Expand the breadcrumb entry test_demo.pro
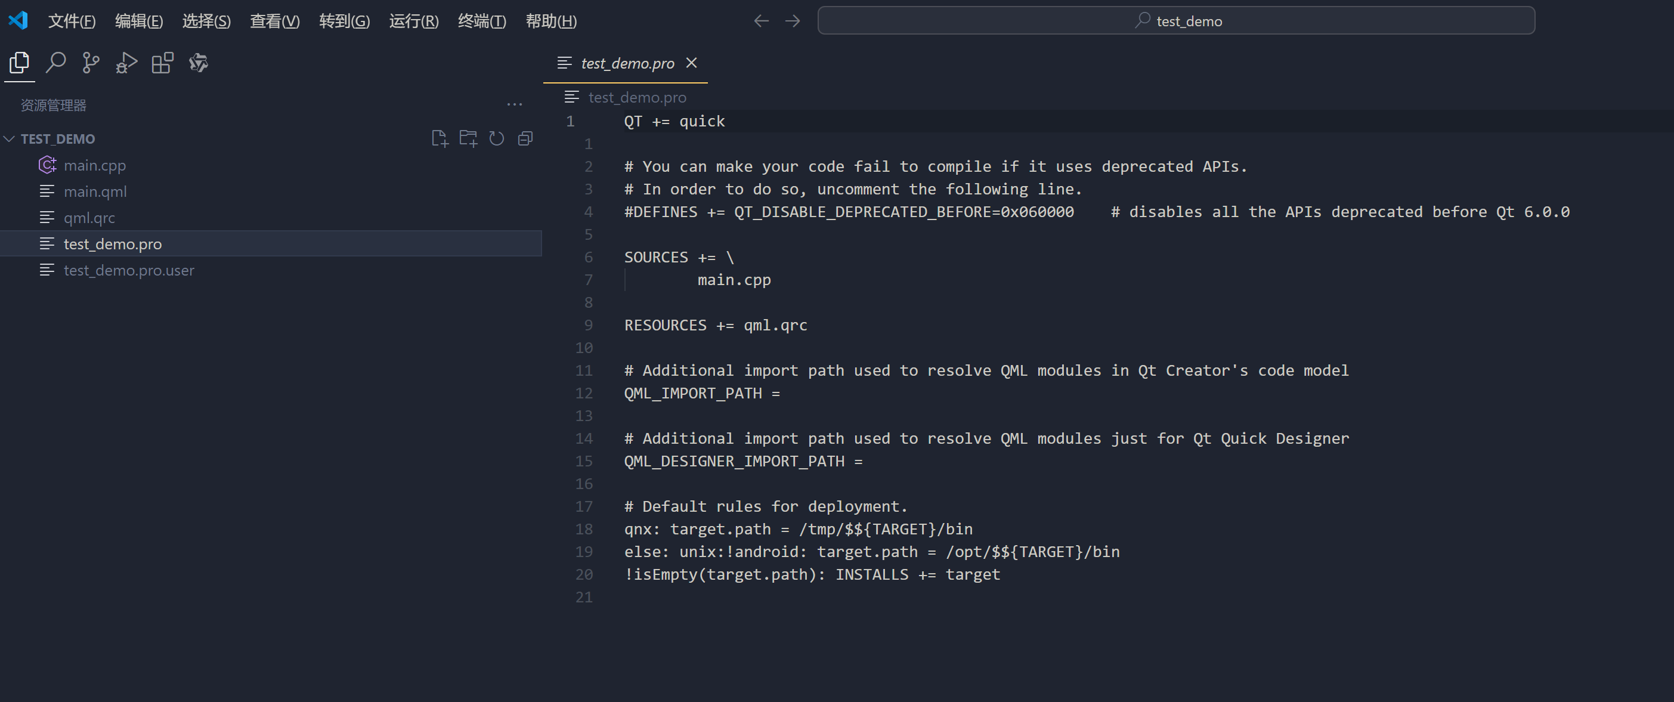 (637, 97)
